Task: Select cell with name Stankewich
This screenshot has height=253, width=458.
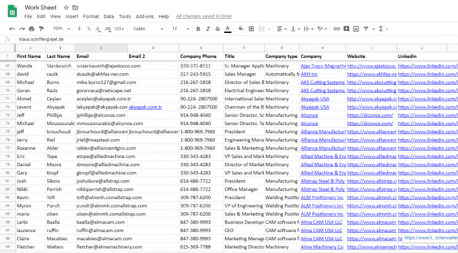Action: pos(60,66)
